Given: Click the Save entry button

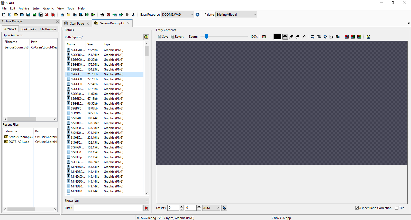Looking at the screenshot, I should (x=163, y=37).
